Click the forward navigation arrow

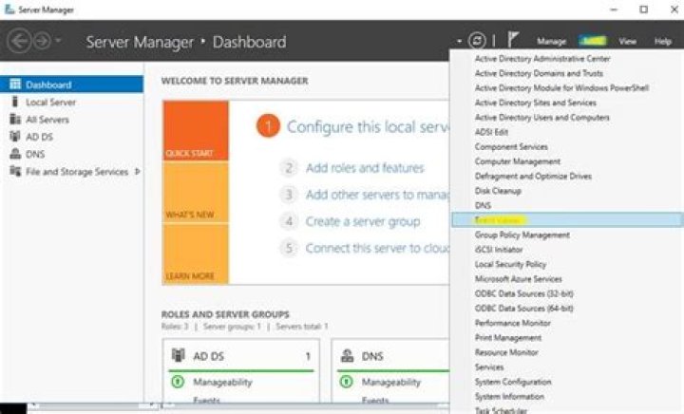pyautogui.click(x=43, y=41)
